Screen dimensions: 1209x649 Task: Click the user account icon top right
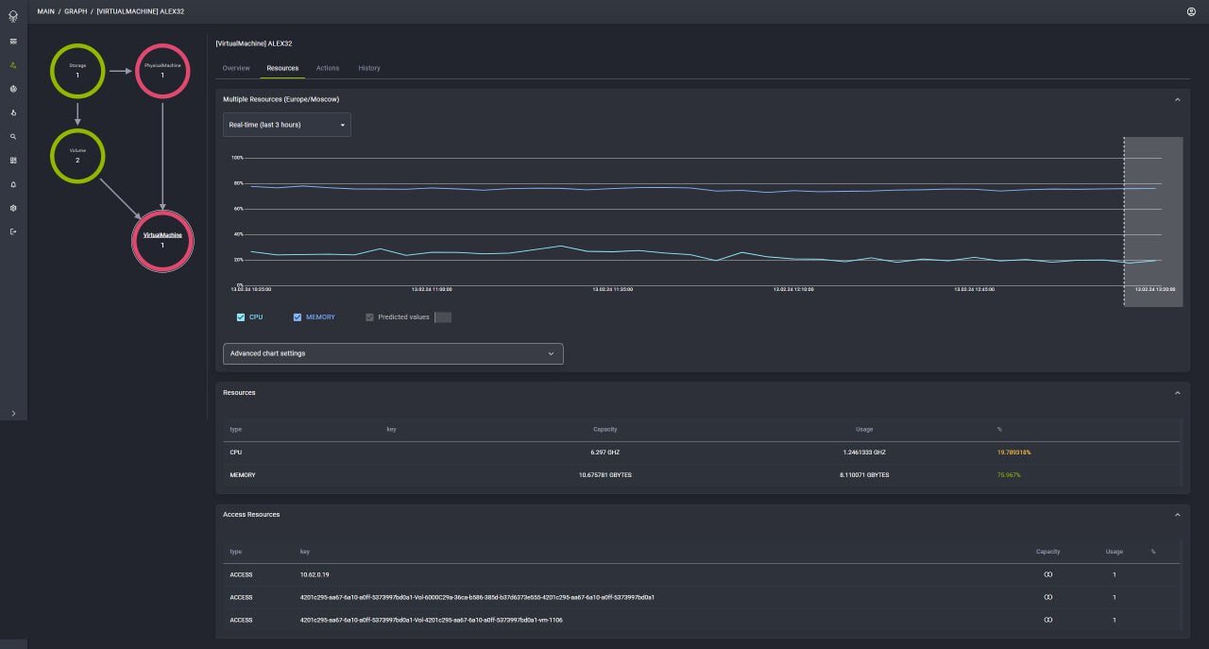point(1191,11)
